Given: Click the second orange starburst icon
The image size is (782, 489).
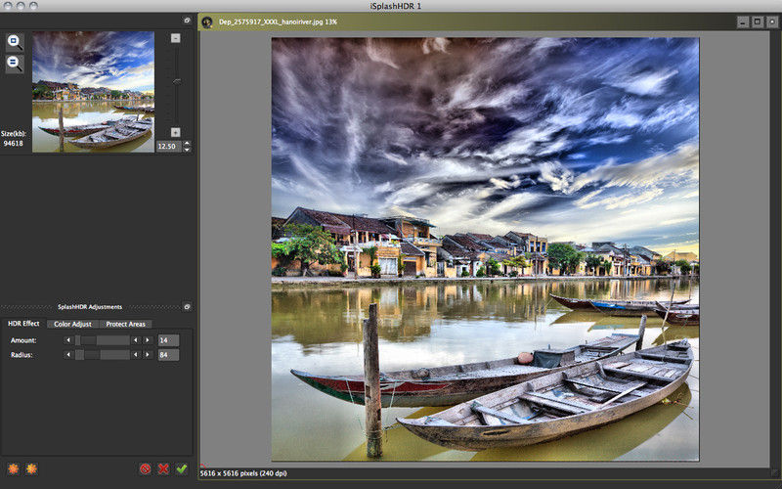Looking at the screenshot, I should tap(31, 468).
